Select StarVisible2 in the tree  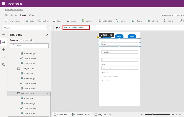[29, 73]
